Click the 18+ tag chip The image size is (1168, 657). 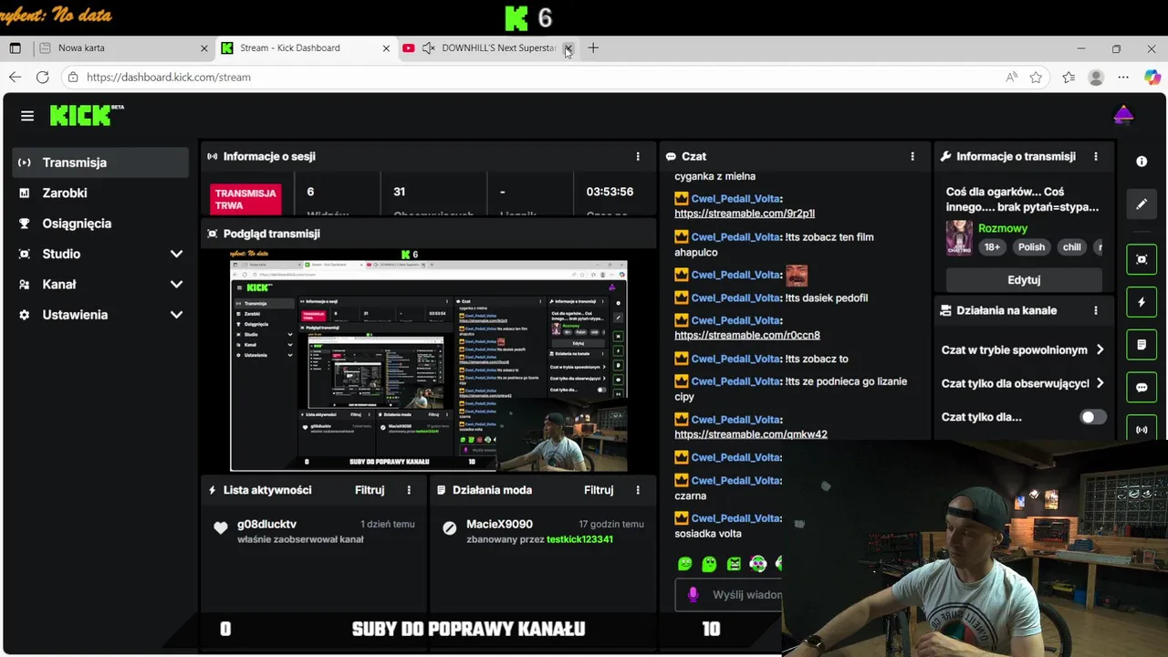[x=992, y=247]
